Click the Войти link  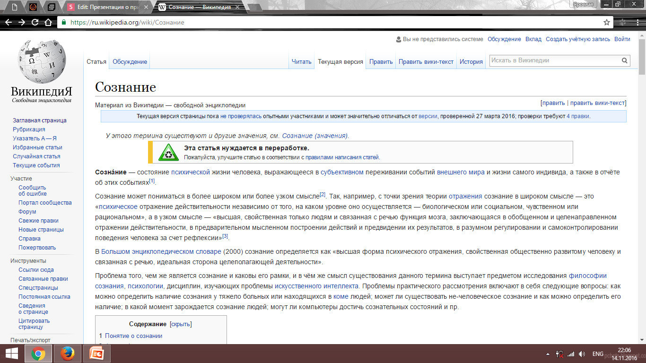pos(622,39)
